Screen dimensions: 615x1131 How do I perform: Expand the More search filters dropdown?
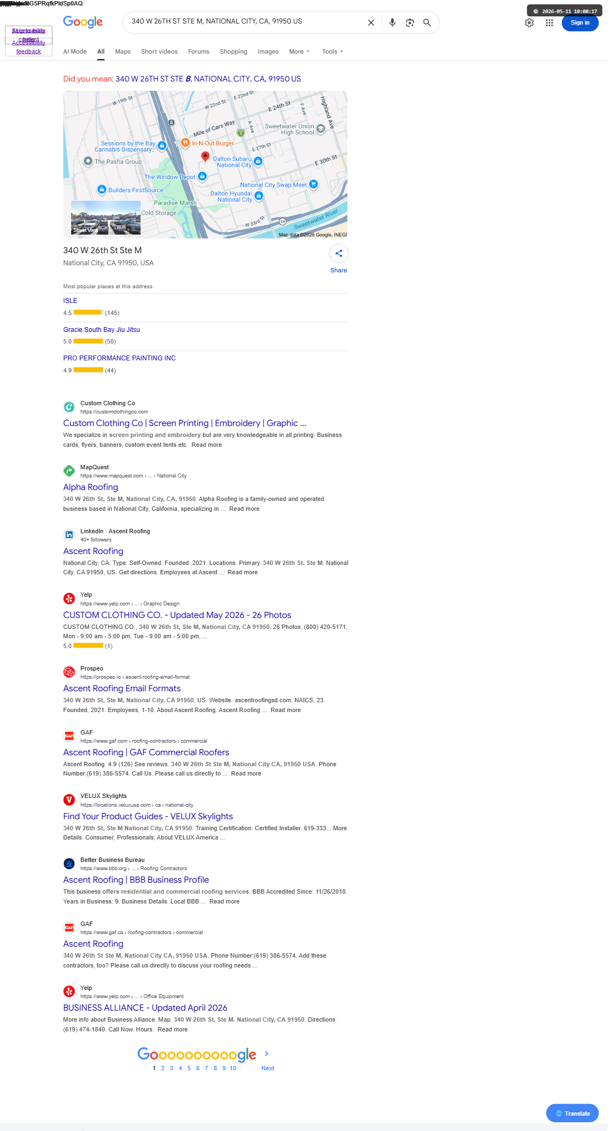coord(299,51)
